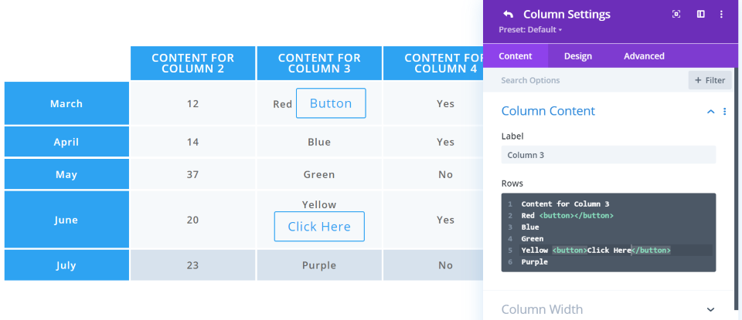Screen dimensions: 742x320
Task: Click the back arrow in Column Settings
Action: pos(508,14)
